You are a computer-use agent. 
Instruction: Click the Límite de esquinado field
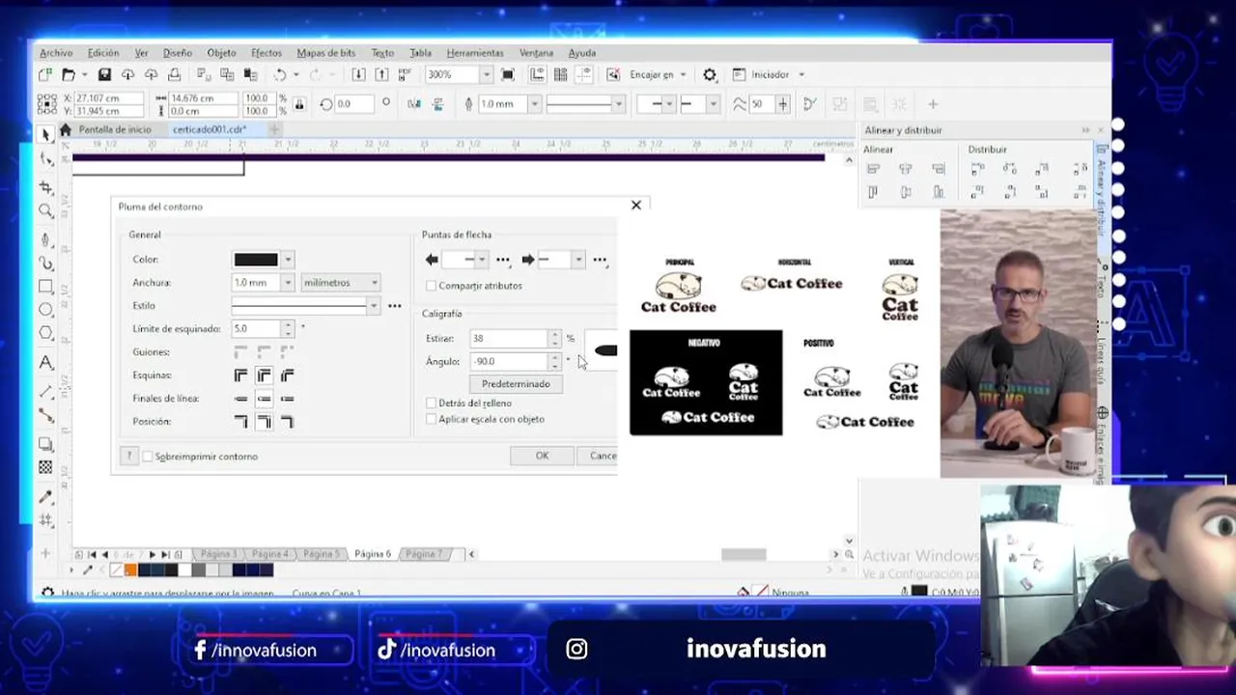coord(256,329)
